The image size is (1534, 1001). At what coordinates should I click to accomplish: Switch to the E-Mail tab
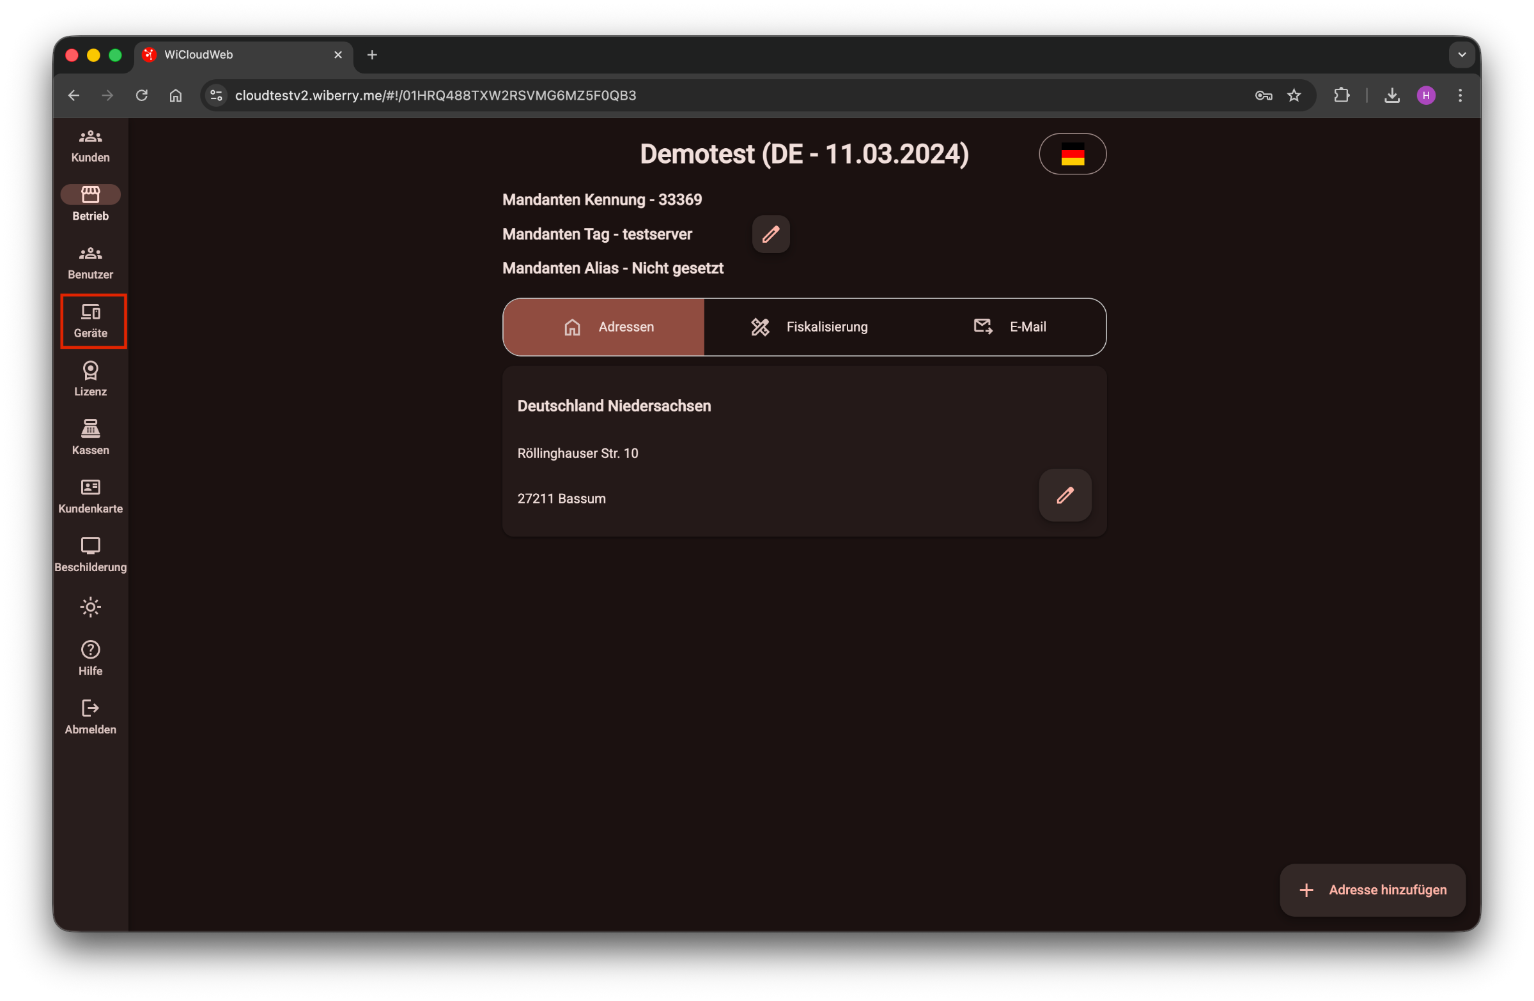point(1009,326)
